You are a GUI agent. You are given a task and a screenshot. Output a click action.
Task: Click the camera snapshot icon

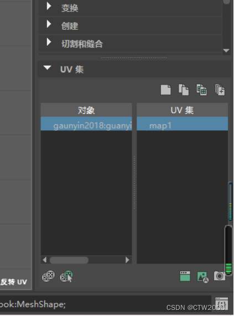(x=220, y=276)
